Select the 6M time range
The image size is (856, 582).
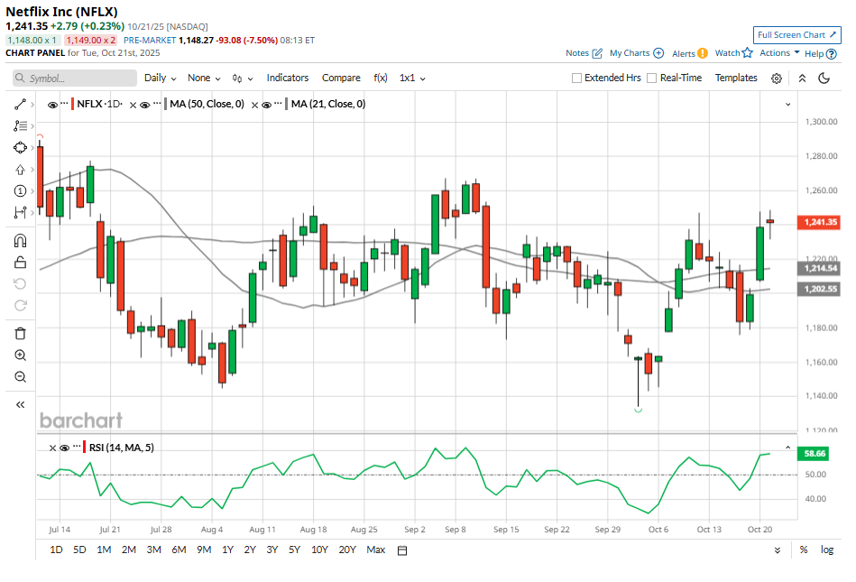coord(179,550)
